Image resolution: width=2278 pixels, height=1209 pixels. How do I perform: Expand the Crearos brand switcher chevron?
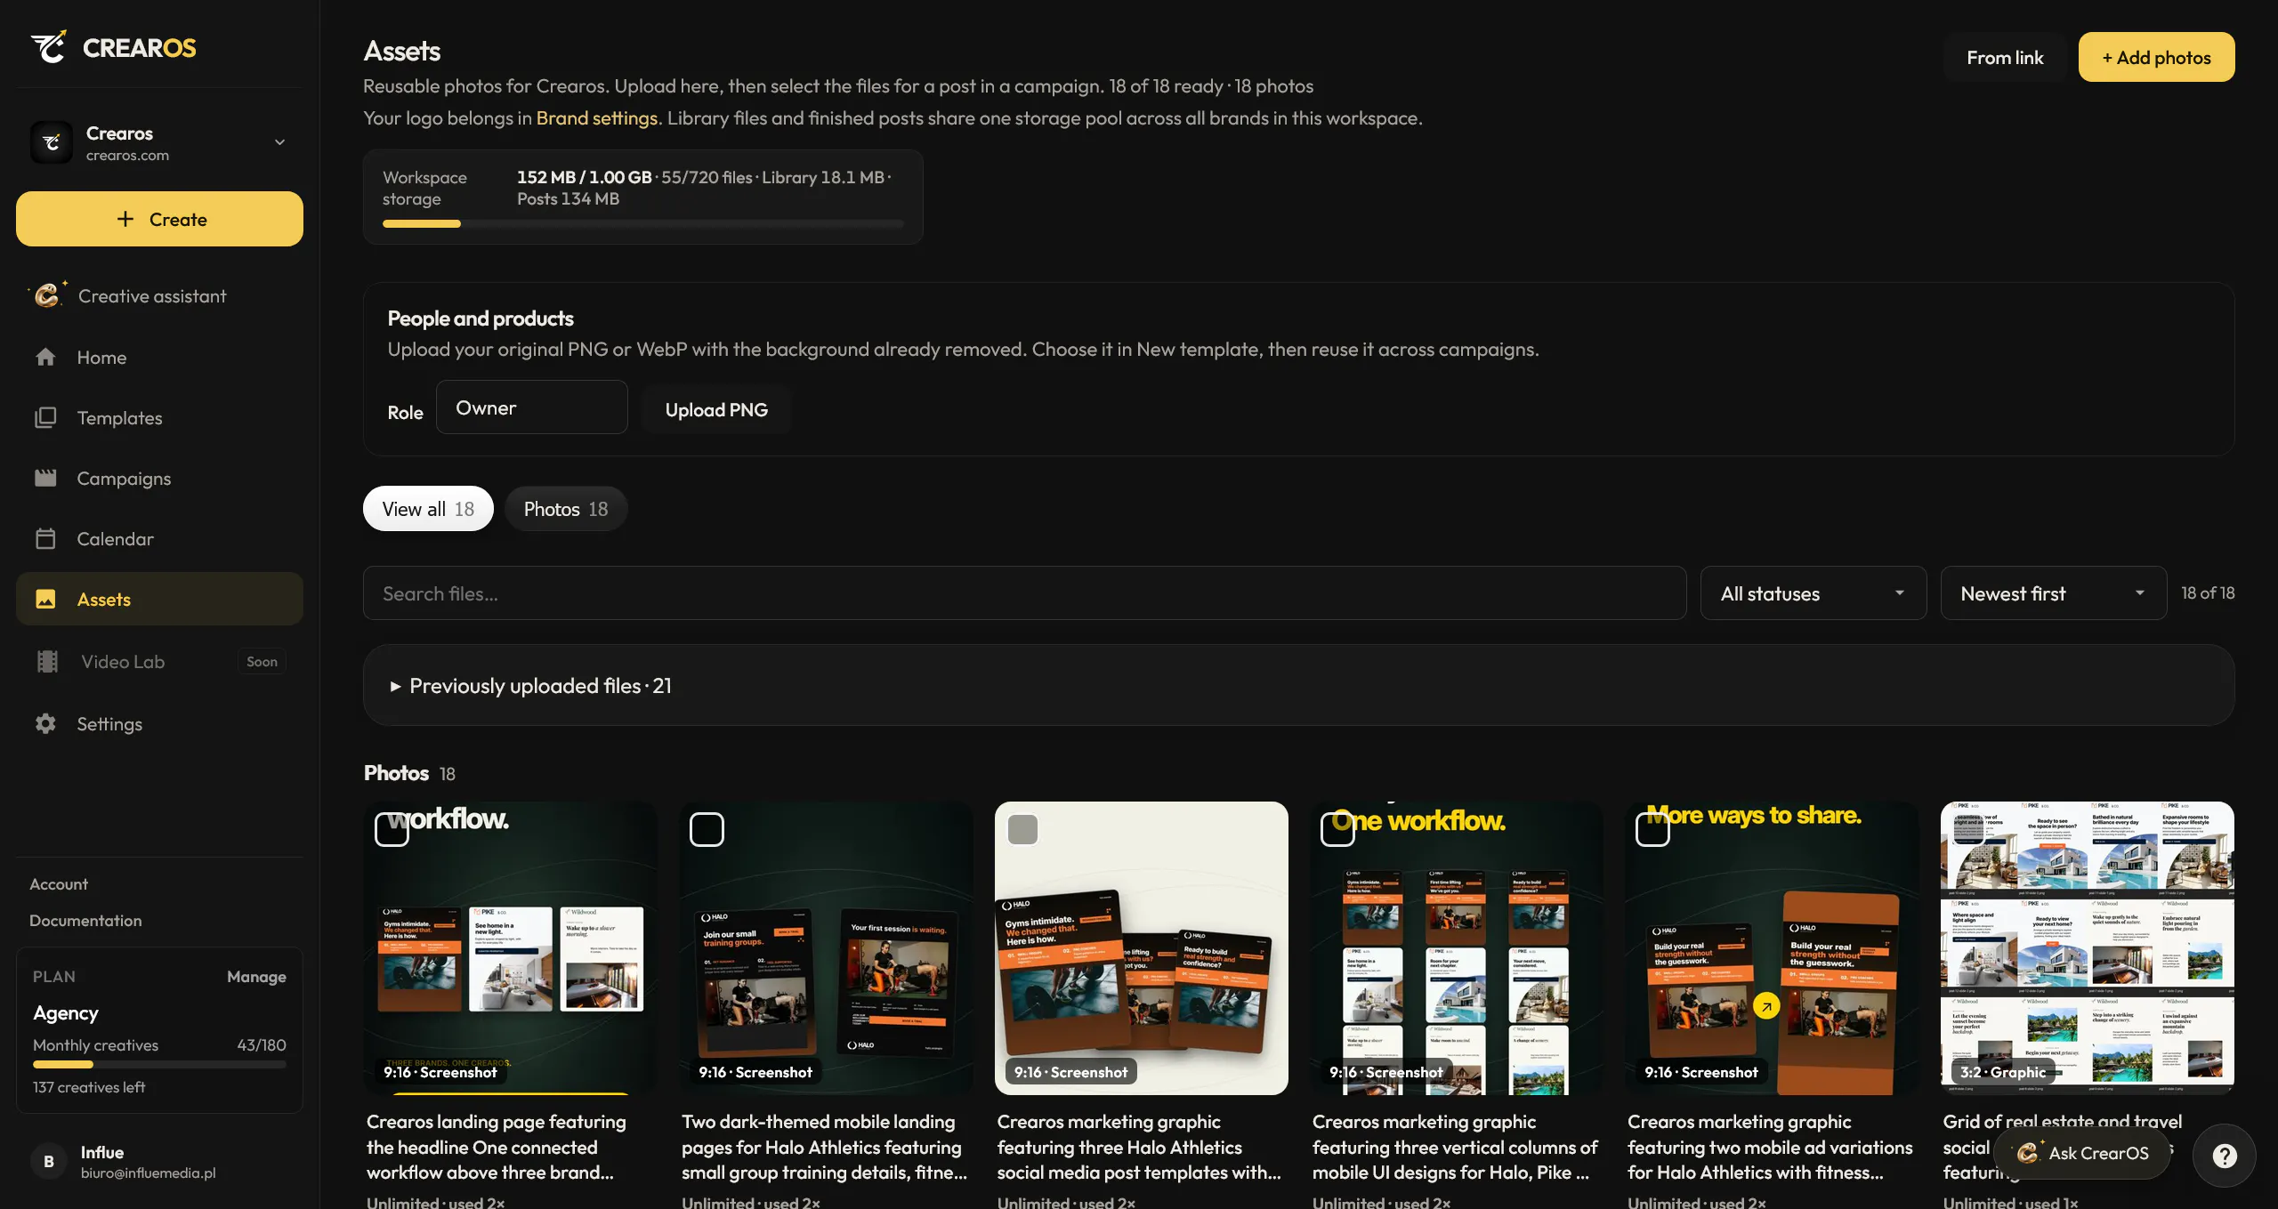tap(279, 142)
